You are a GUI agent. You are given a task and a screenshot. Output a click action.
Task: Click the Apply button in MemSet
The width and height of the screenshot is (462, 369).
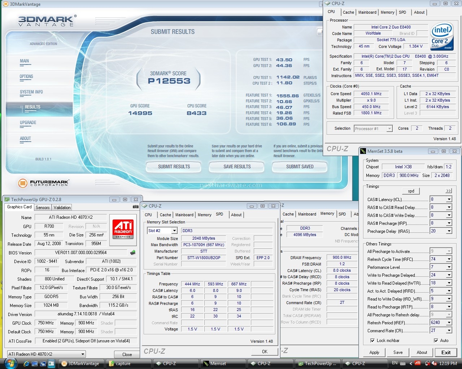click(374, 352)
